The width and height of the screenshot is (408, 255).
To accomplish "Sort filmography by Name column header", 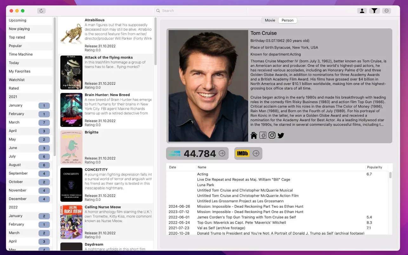I will (202, 167).
